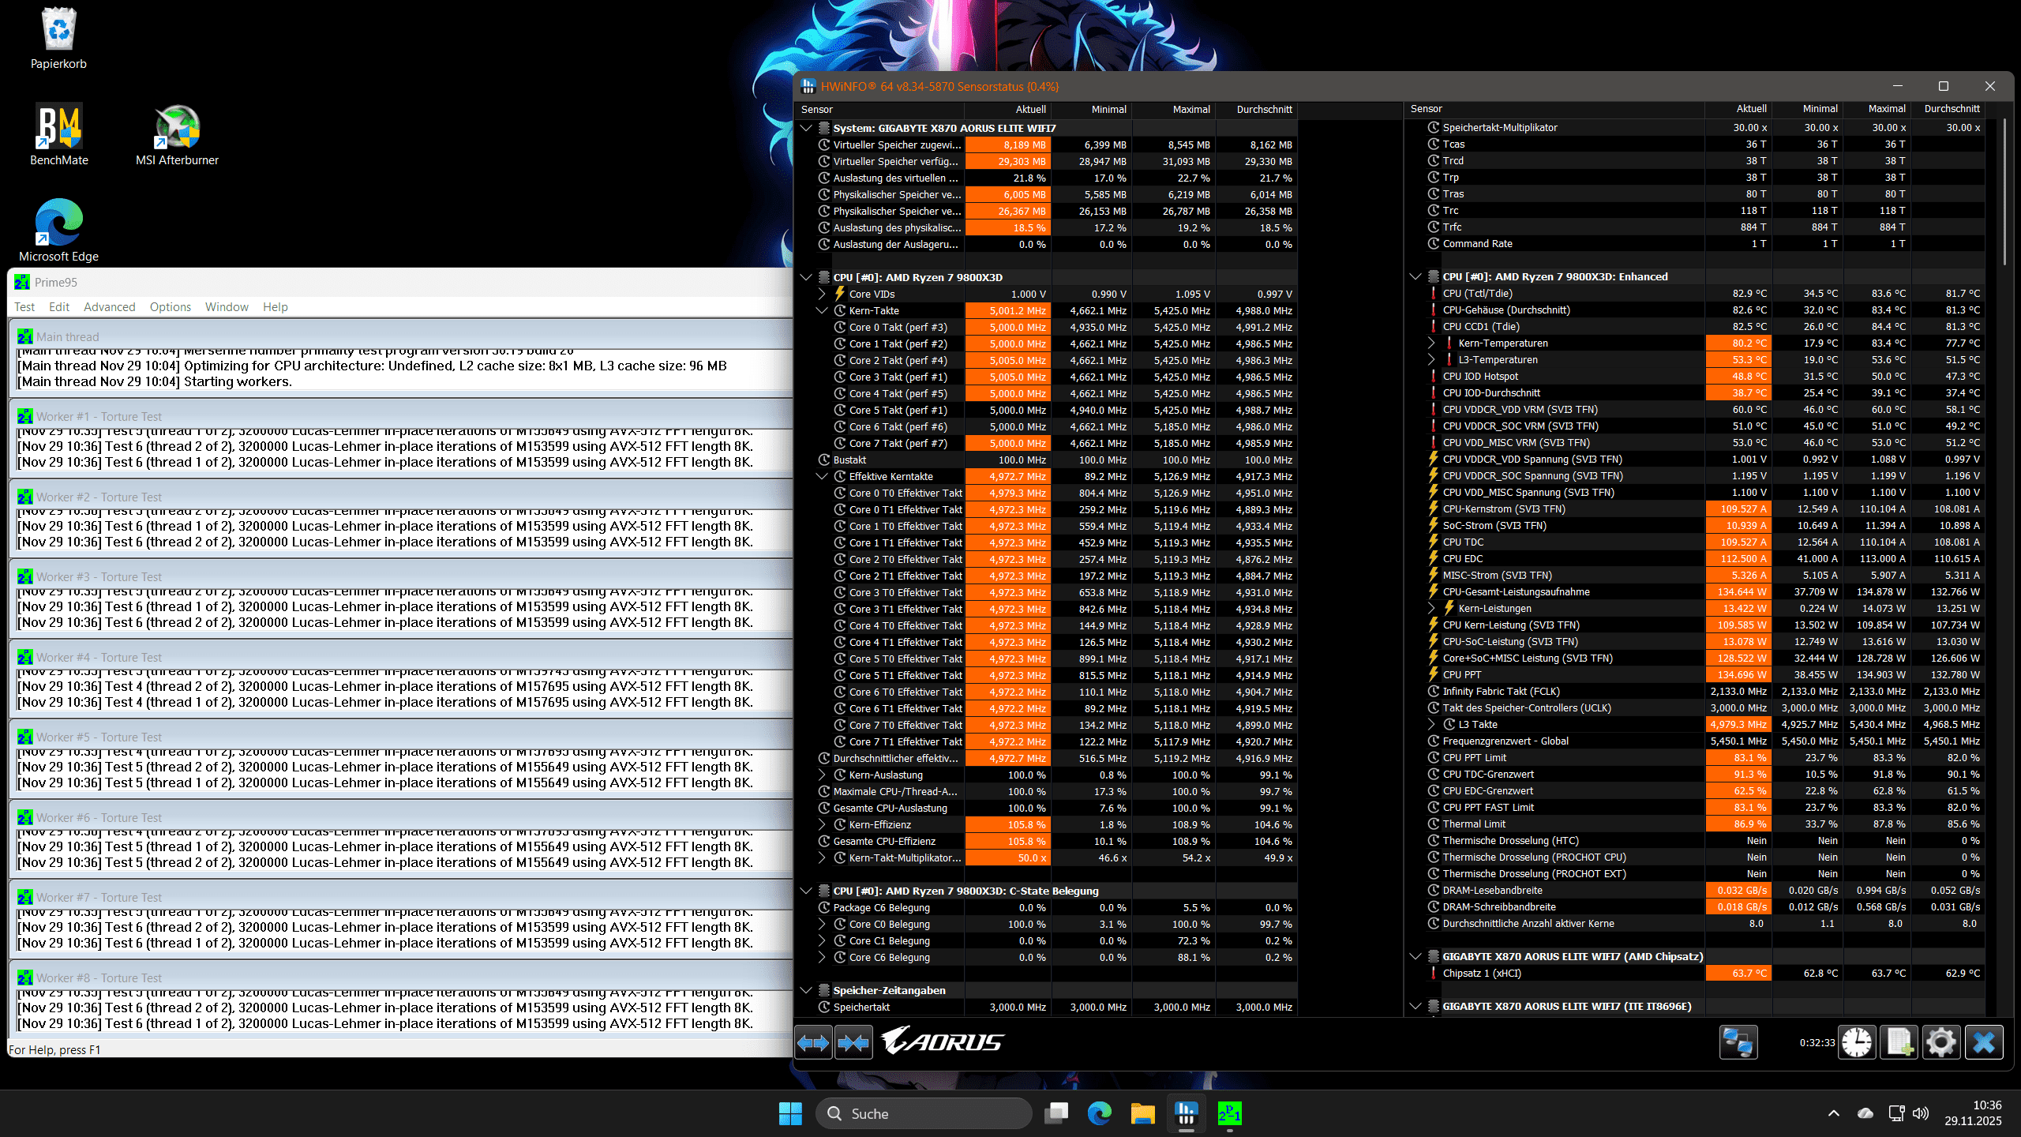Image resolution: width=2021 pixels, height=1137 pixels.
Task: Open File Explorer from the taskbar
Action: (x=1142, y=1113)
